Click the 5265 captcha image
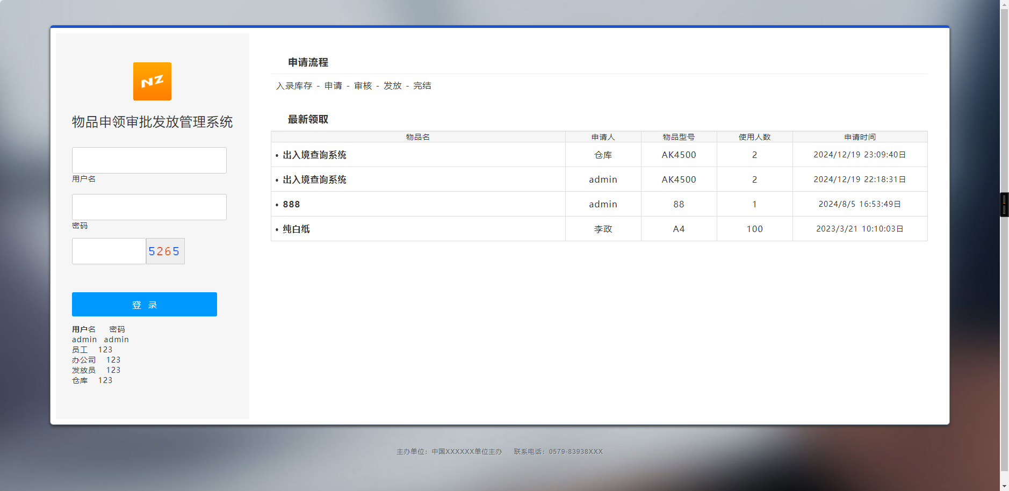Screen dimensions: 1009x491 pyautogui.click(x=165, y=251)
